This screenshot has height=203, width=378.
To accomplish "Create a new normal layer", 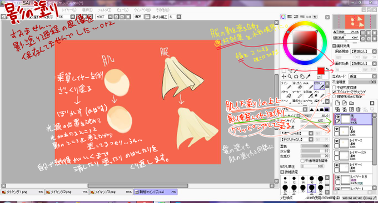I will 337,103.
